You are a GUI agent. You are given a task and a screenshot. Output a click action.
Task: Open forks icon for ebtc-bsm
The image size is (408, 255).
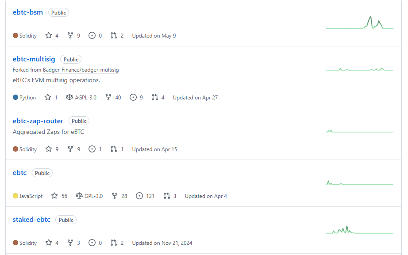click(70, 35)
